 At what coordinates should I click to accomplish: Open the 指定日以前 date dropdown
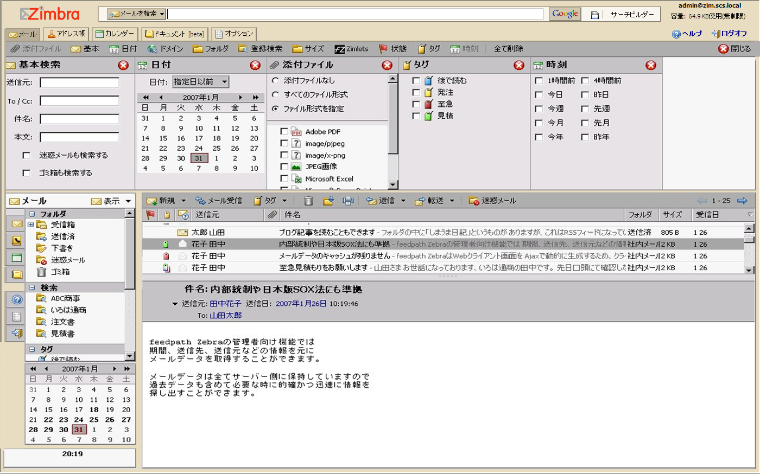[201, 82]
